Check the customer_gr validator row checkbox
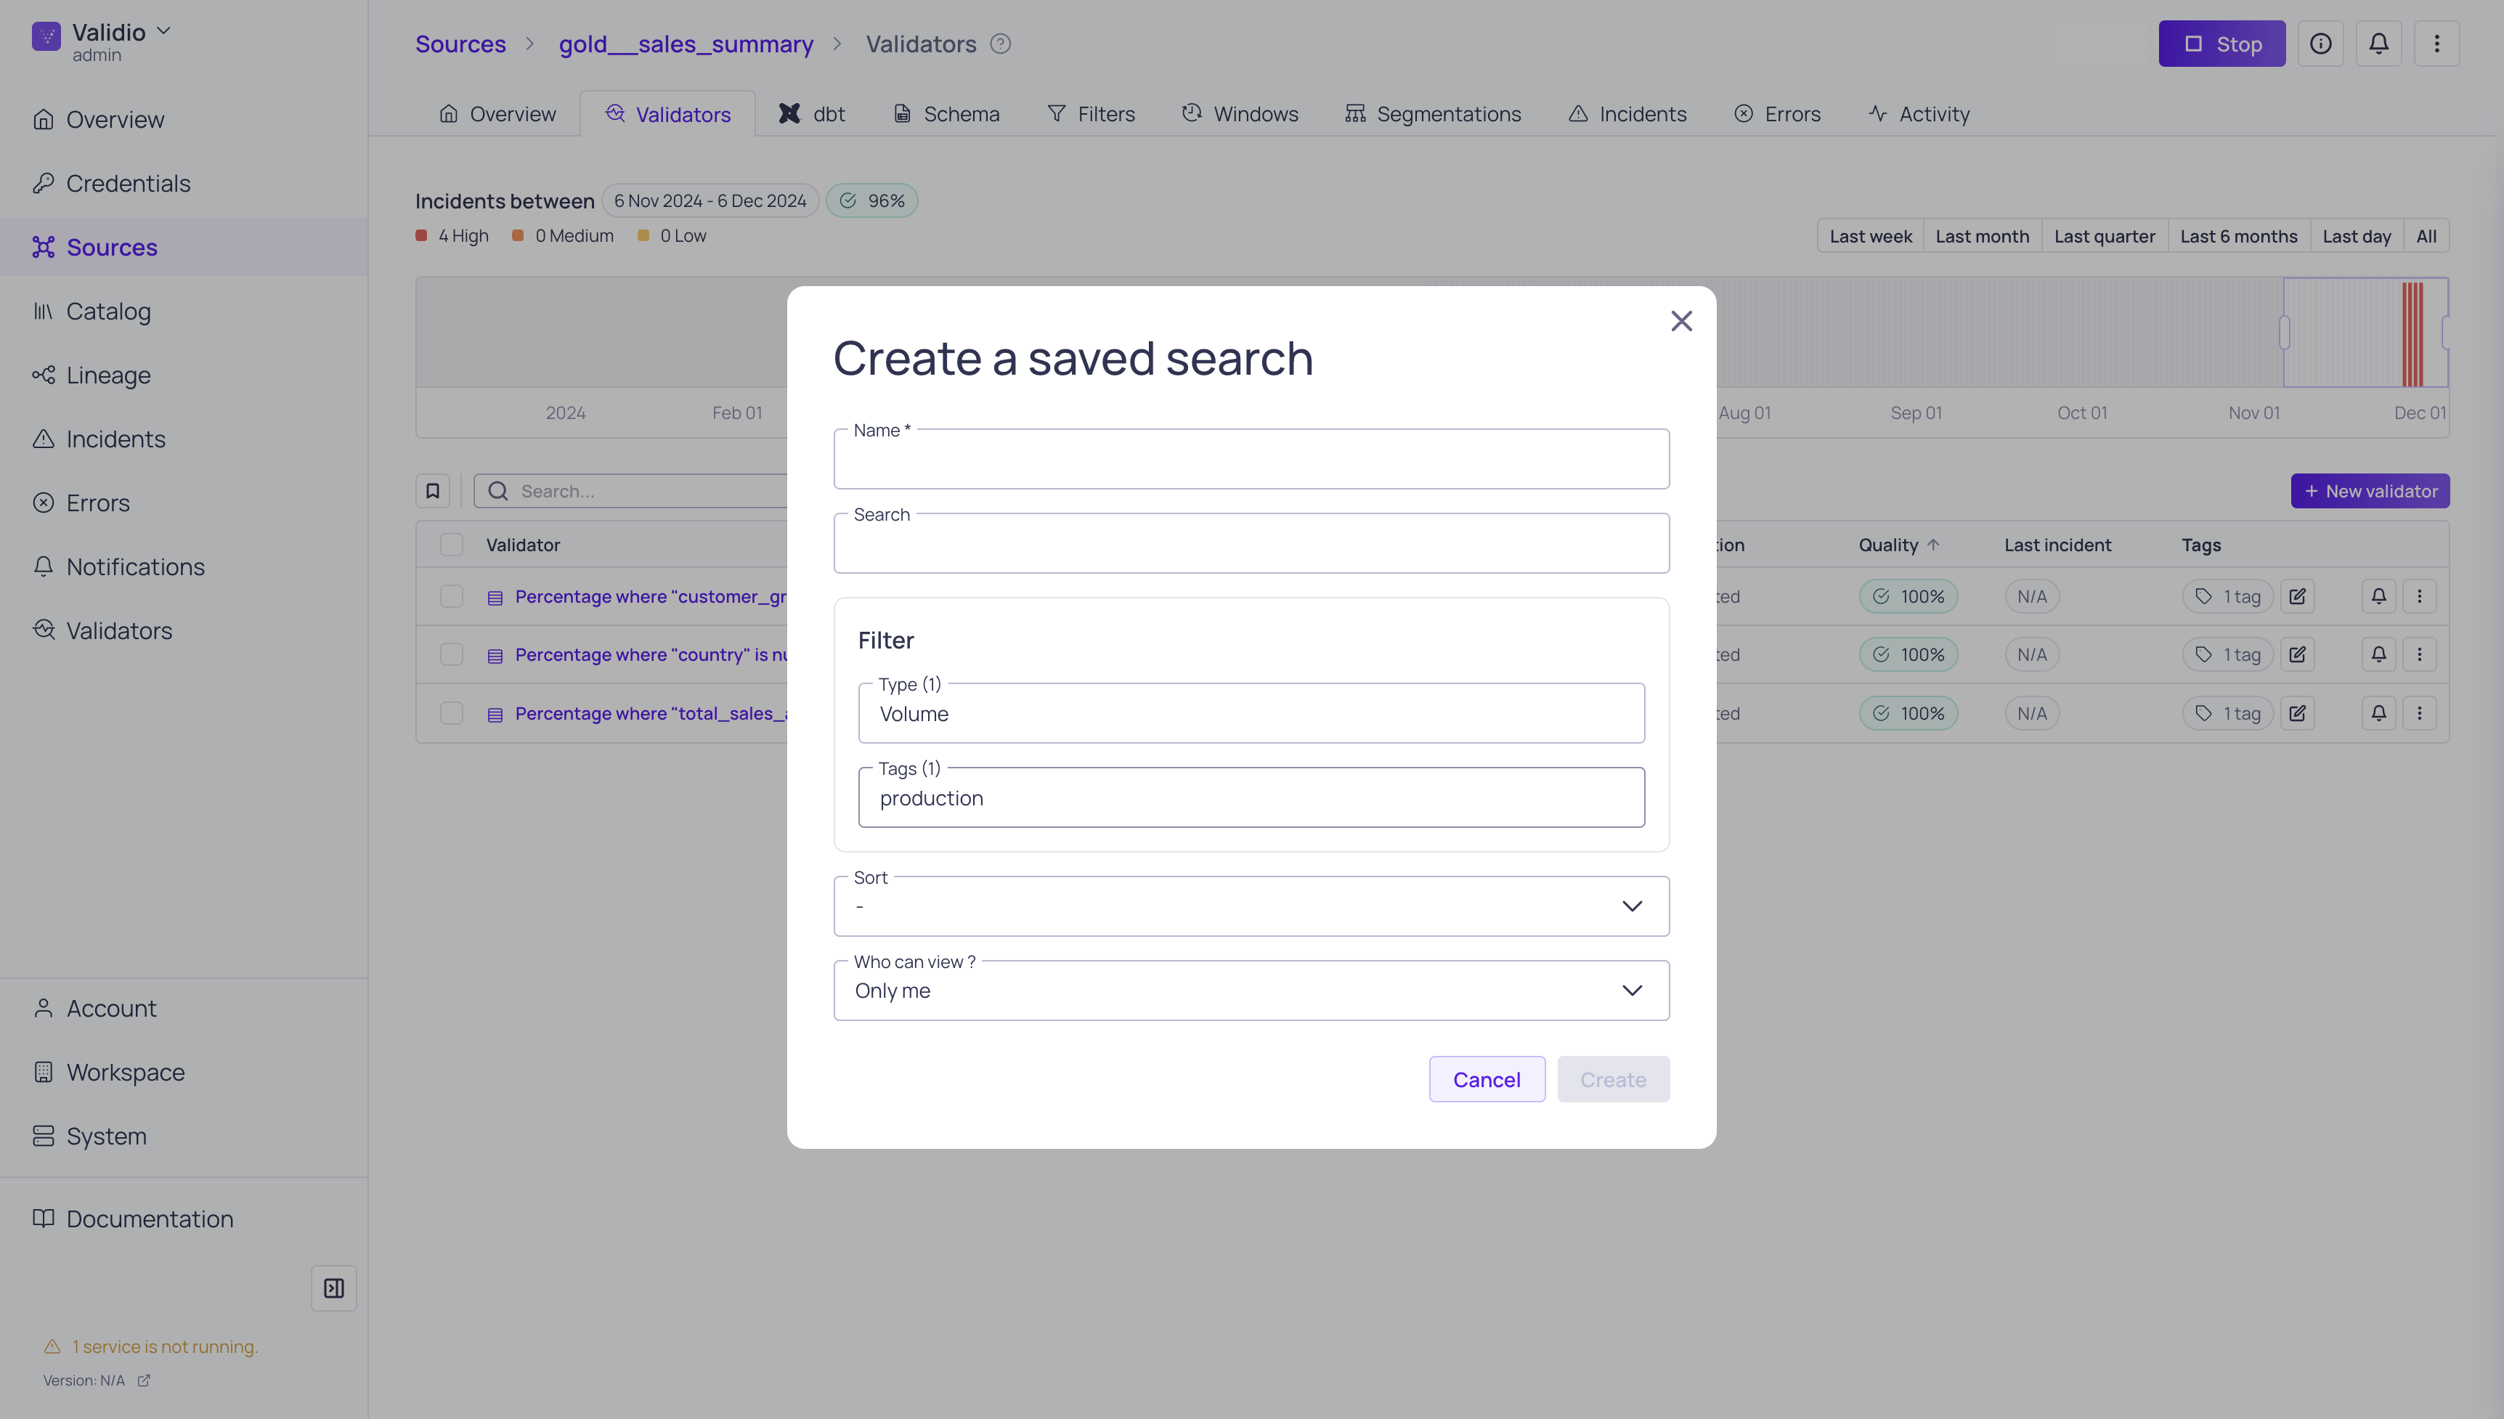 coord(451,596)
